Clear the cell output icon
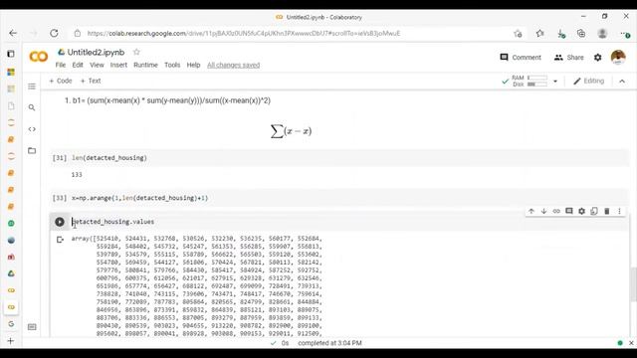The image size is (637, 358). coord(60,240)
